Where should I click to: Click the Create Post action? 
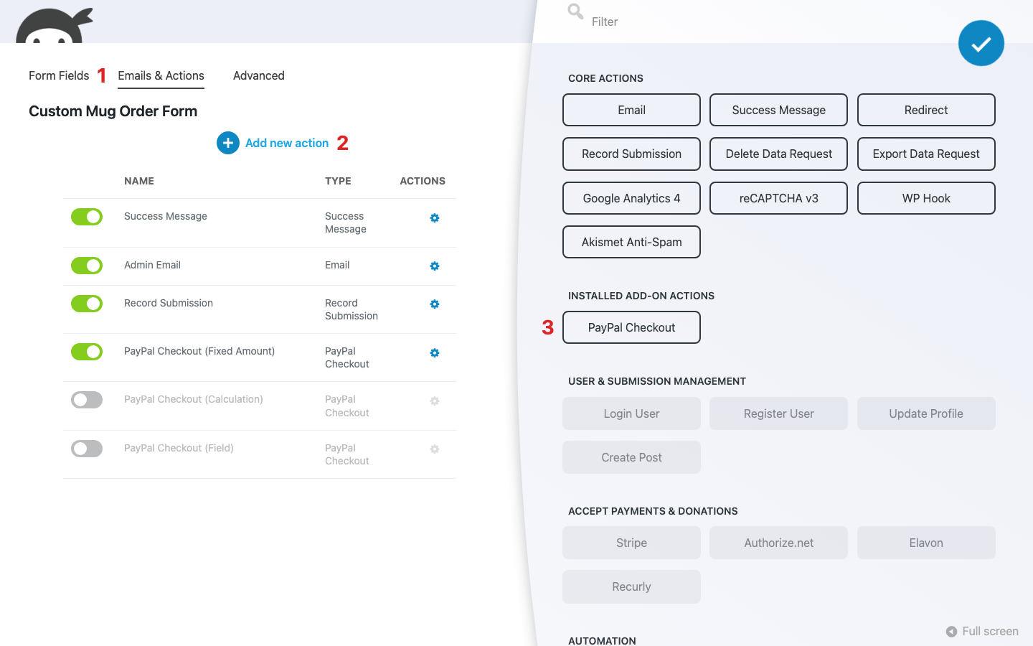pyautogui.click(x=631, y=457)
